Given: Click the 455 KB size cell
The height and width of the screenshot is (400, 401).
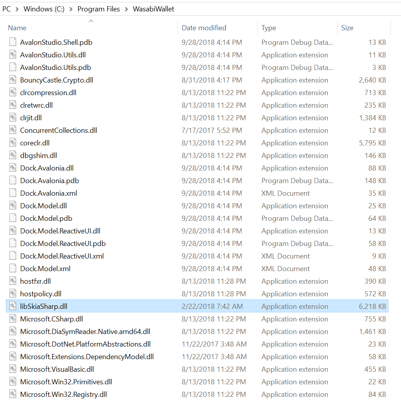Looking at the screenshot, I should [375, 369].
